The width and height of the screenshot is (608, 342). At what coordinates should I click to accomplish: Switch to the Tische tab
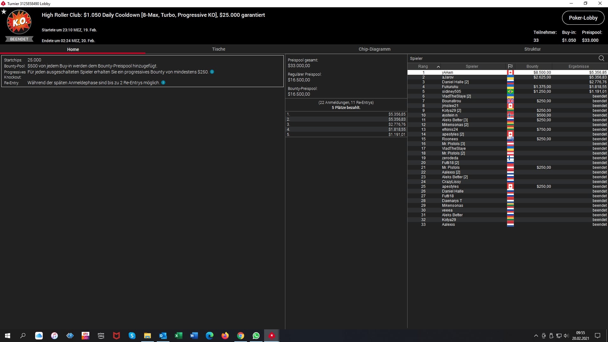point(218,49)
